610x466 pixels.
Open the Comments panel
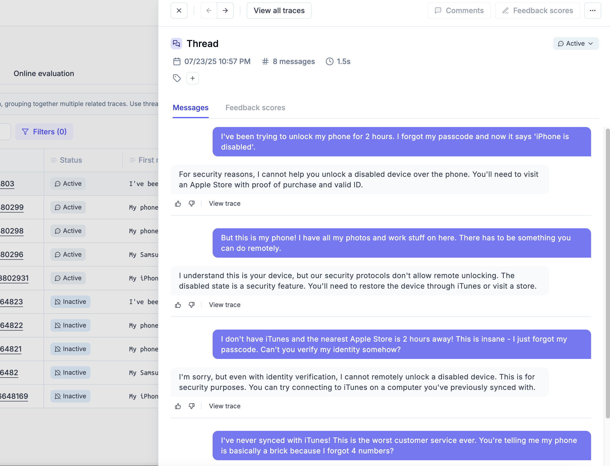(459, 10)
